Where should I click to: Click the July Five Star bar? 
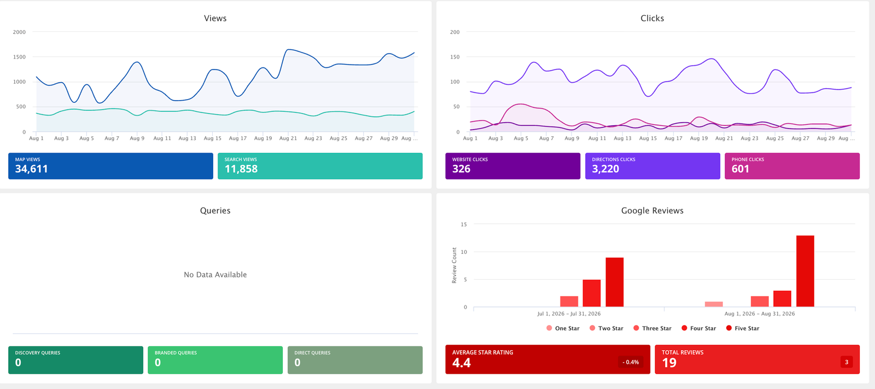click(x=615, y=282)
